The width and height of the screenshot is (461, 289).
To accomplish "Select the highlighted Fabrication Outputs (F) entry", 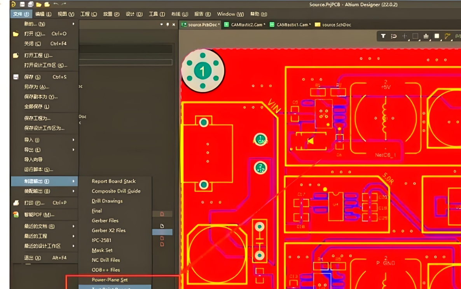I will 44,181.
